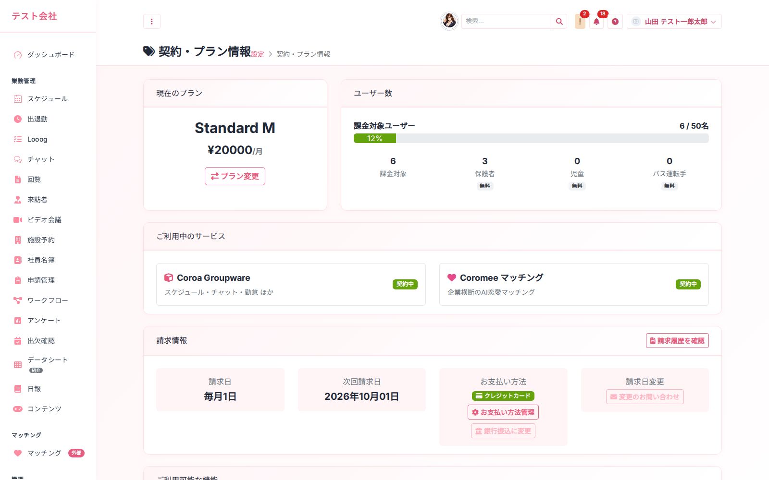The image size is (769, 480).
Task: Click the アンケート chart icon
Action: pos(18,321)
